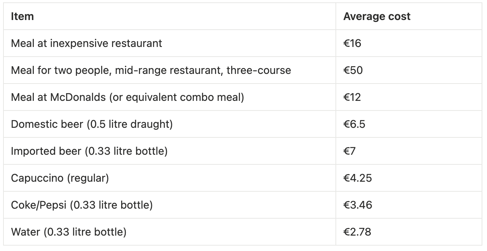Click the 'Item' column header
487x251 pixels.
pos(170,17)
